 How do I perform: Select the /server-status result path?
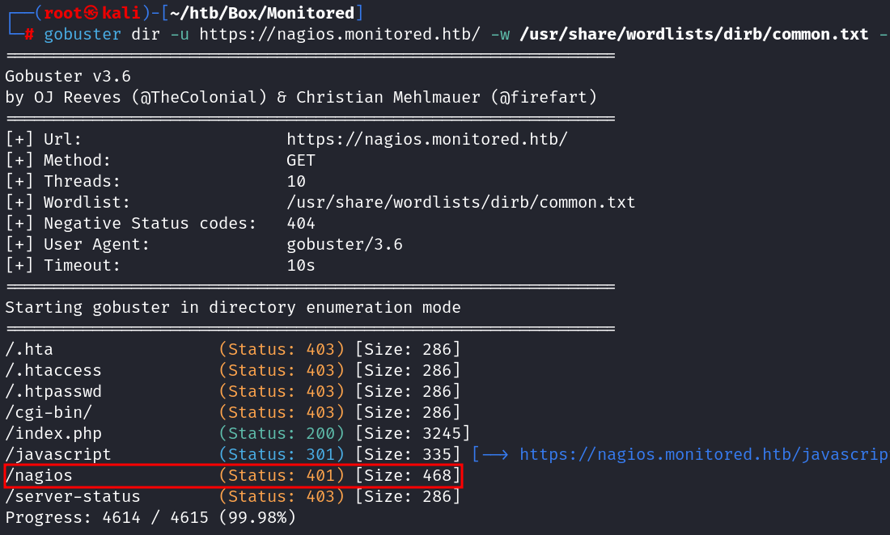tap(73, 496)
